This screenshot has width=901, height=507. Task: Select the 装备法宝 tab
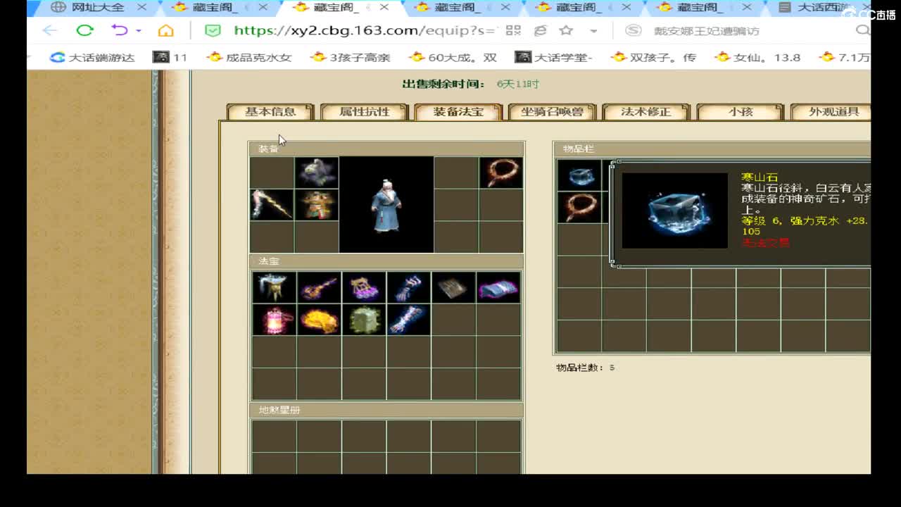458,112
